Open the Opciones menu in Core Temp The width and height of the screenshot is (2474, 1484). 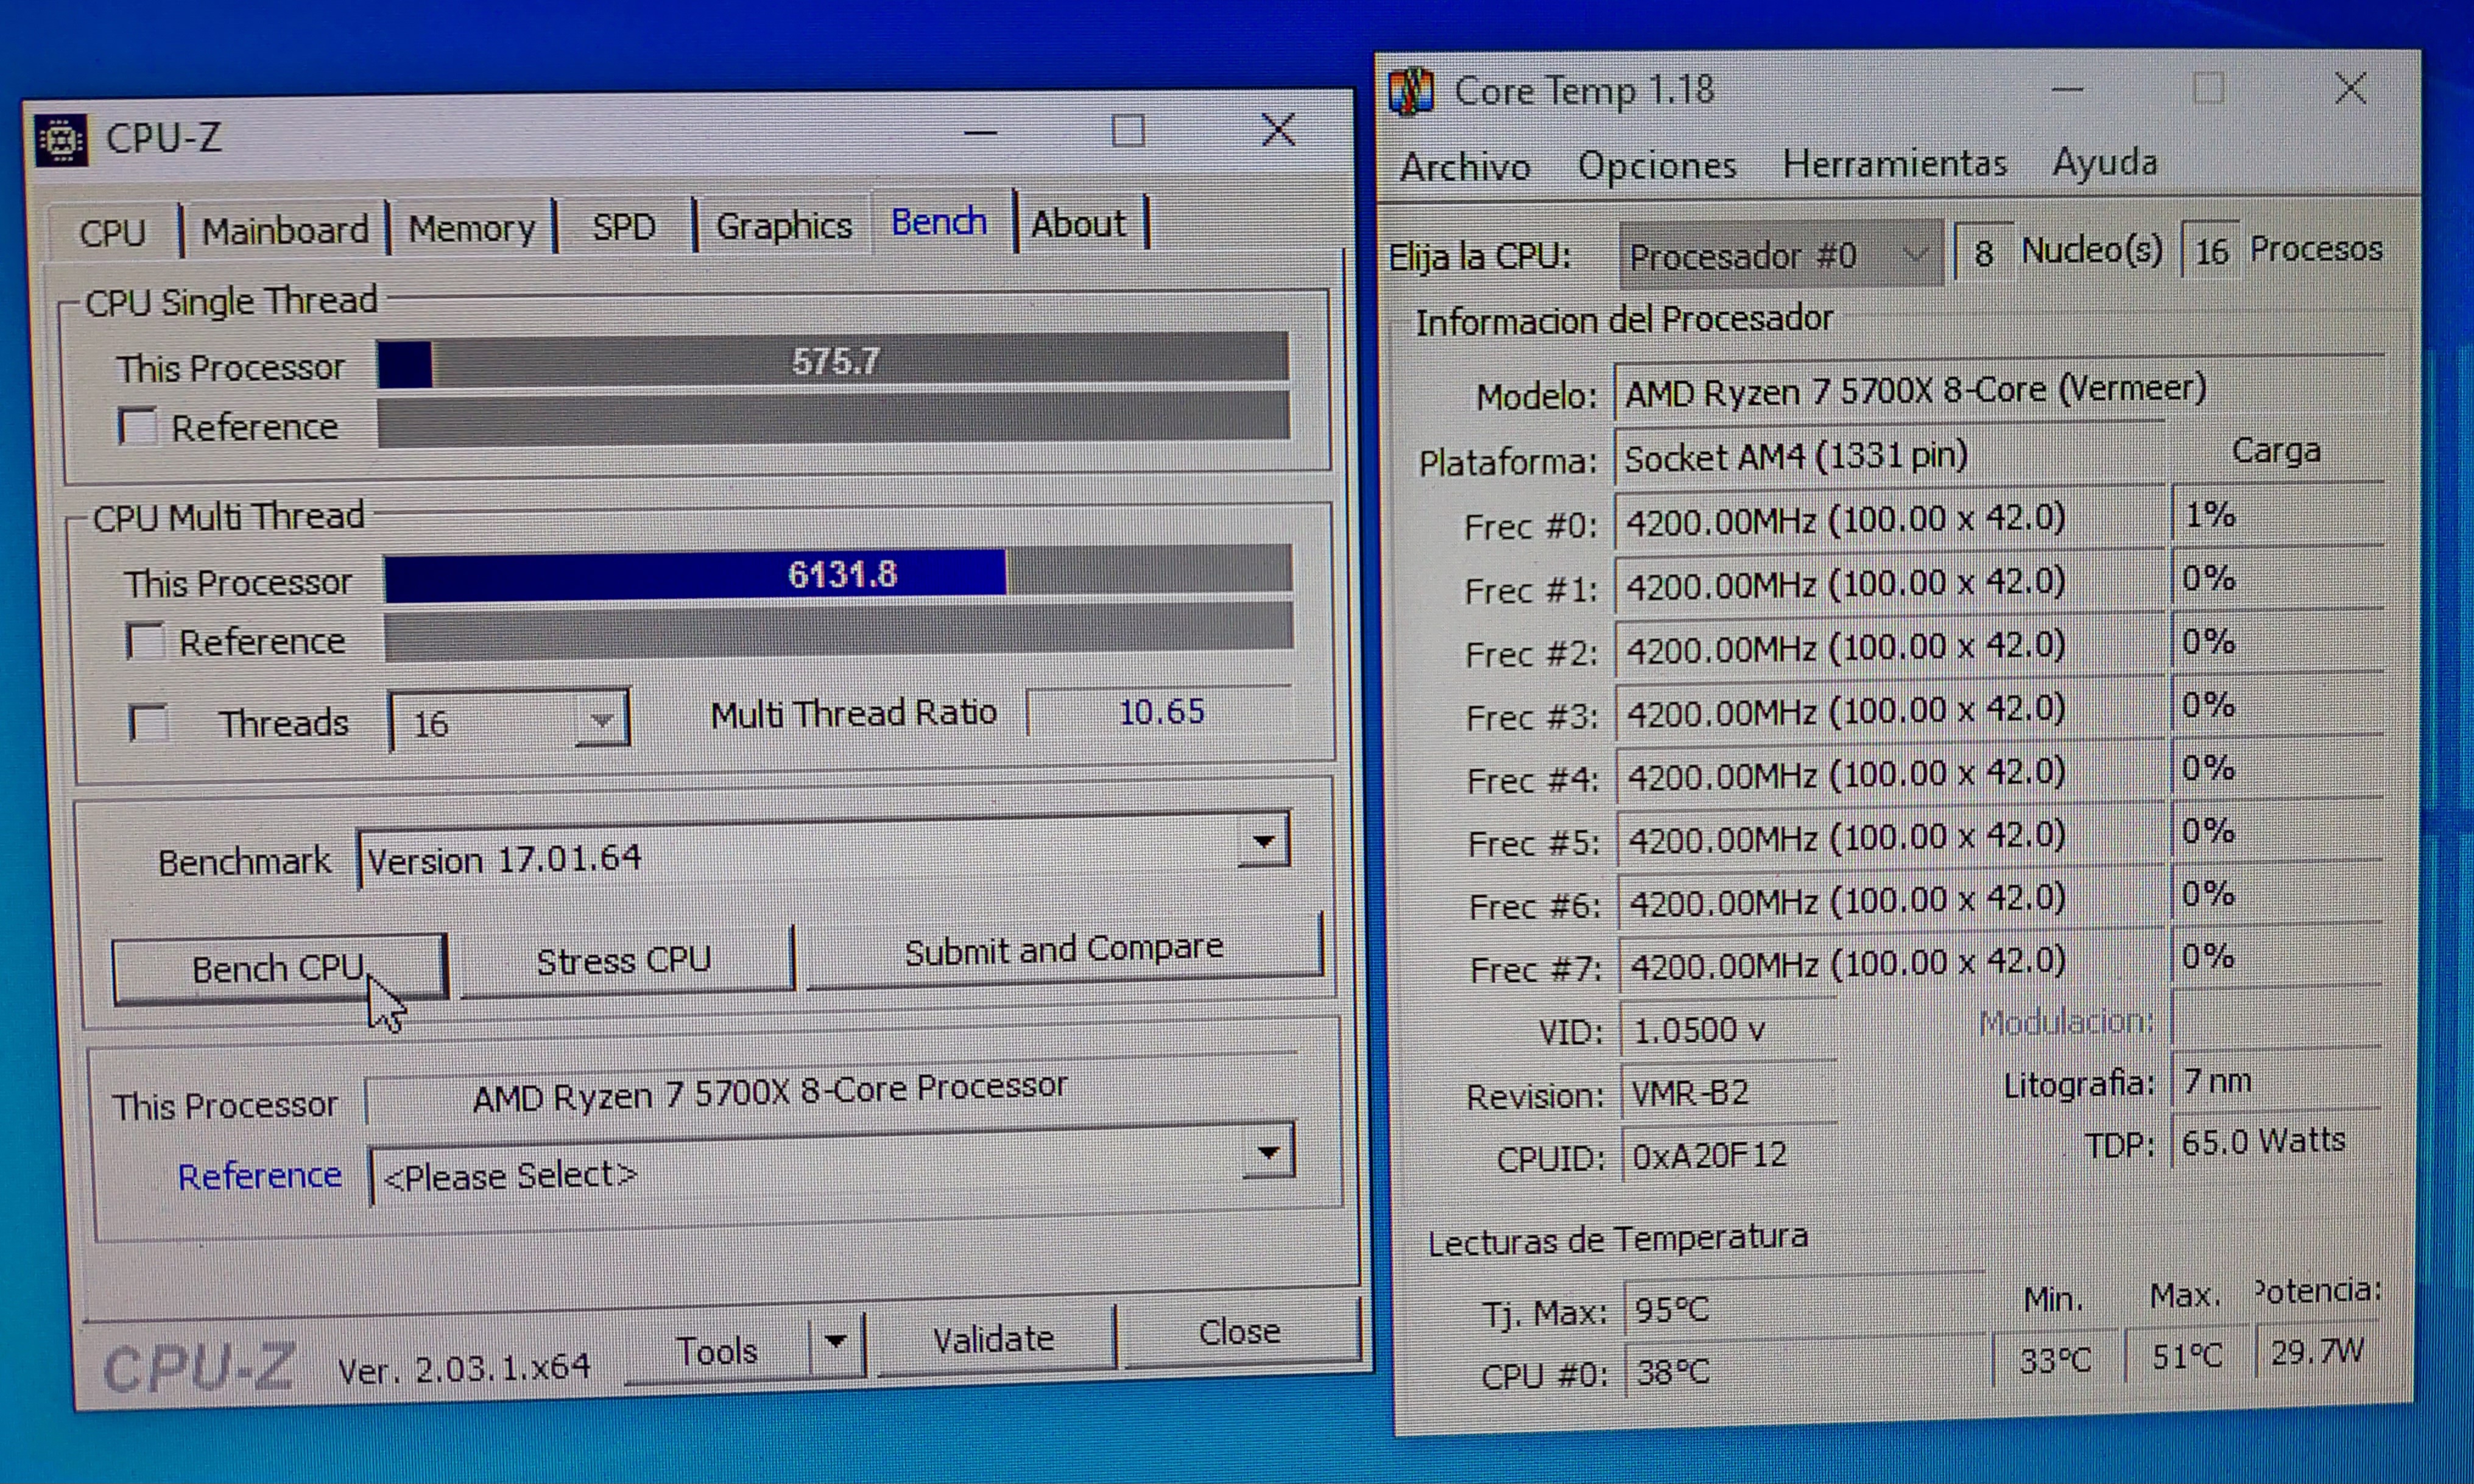point(1657,165)
